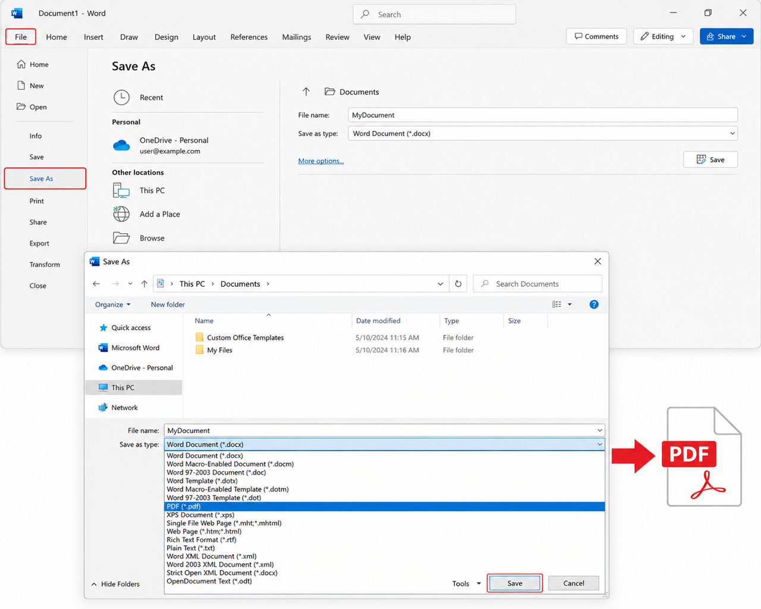Click the Word search box
761x609 pixels.
click(x=434, y=14)
